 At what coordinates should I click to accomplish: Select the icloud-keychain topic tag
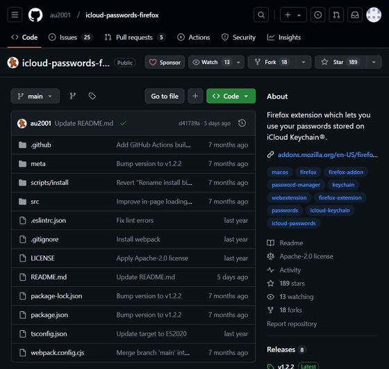click(x=330, y=210)
